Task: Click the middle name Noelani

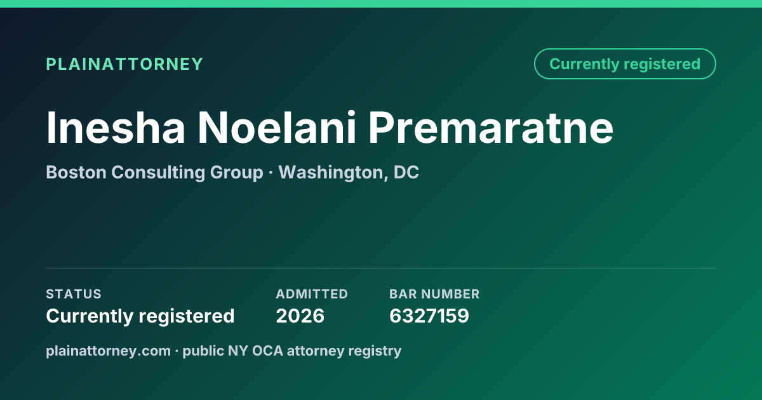Action: coord(277,128)
